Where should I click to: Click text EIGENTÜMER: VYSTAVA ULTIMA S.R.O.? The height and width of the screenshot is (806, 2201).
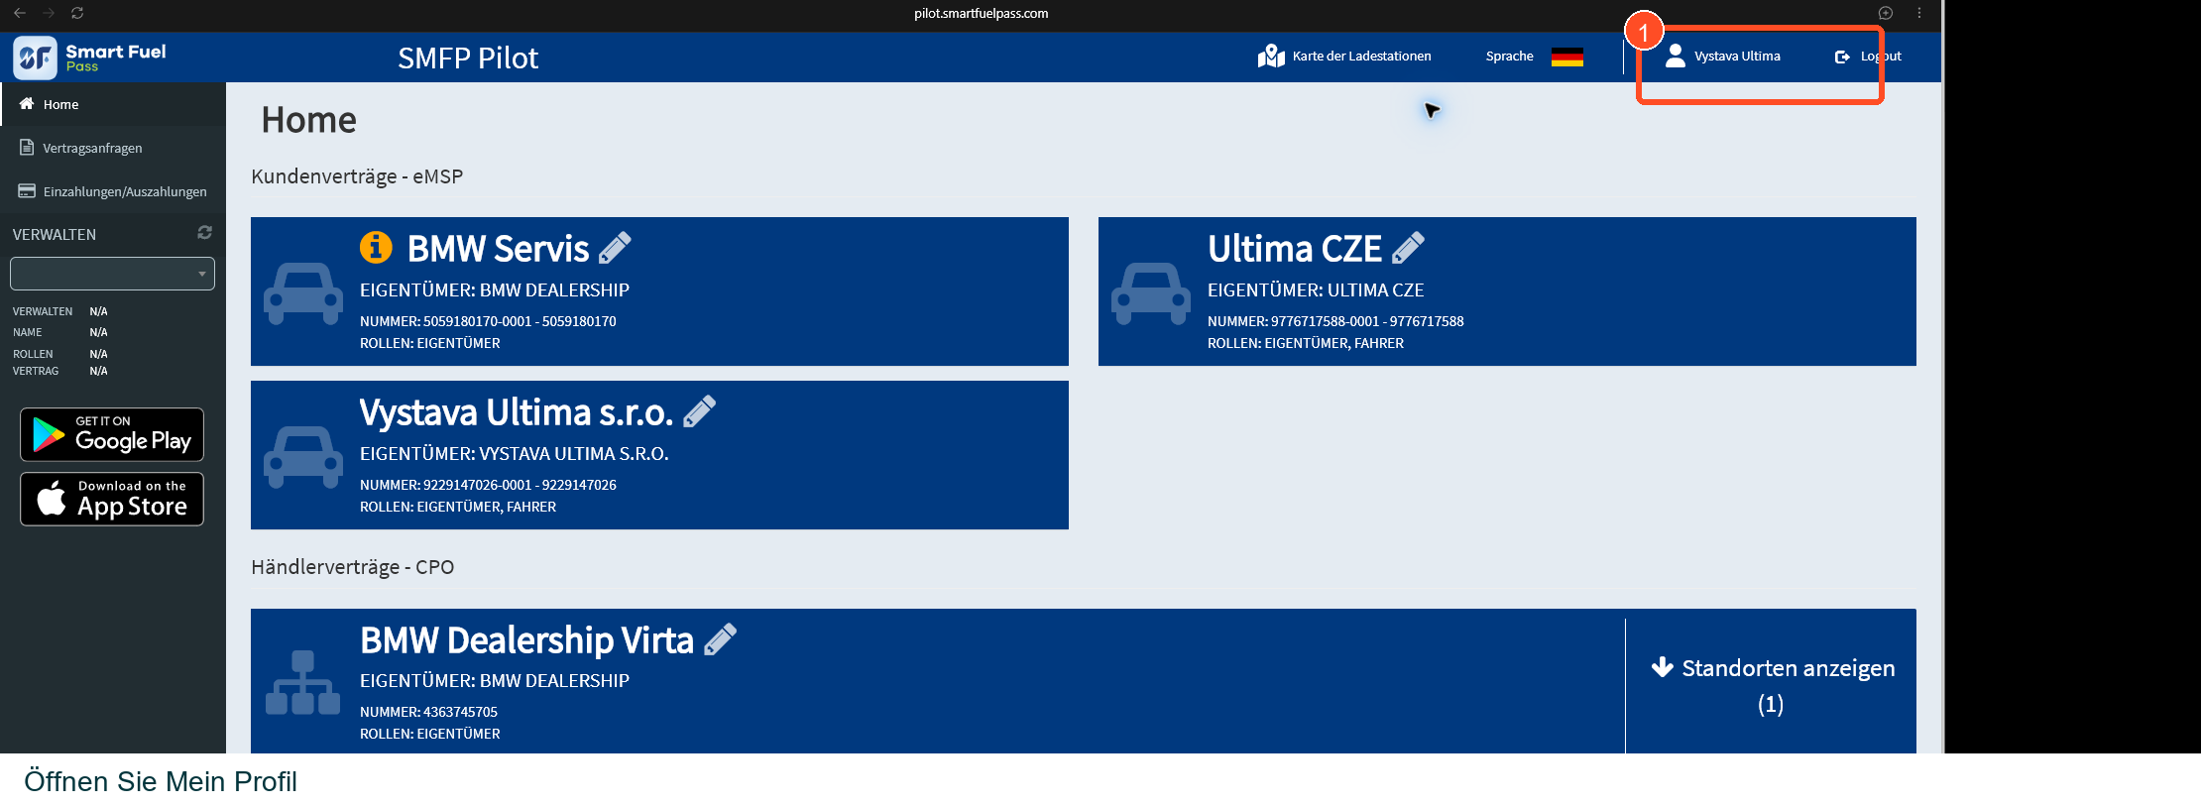coord(514,454)
